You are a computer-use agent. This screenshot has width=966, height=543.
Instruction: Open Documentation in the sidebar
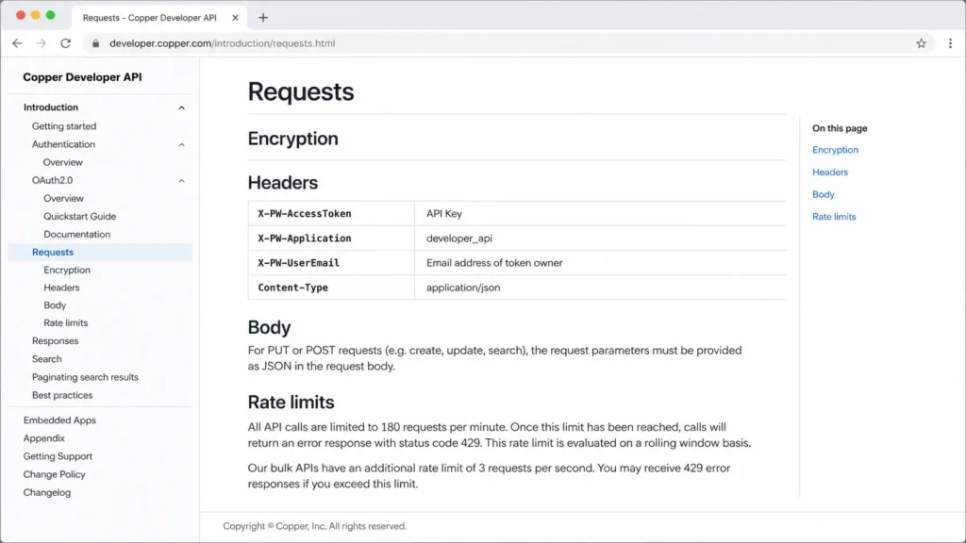click(x=77, y=234)
